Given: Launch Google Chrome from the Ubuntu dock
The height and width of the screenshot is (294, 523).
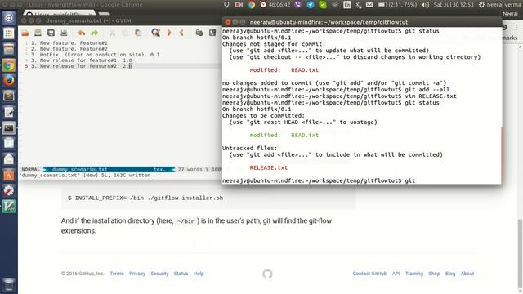Looking at the screenshot, I should [9, 65].
